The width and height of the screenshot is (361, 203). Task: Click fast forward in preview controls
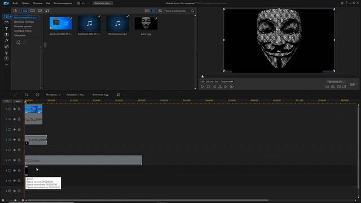(232, 87)
